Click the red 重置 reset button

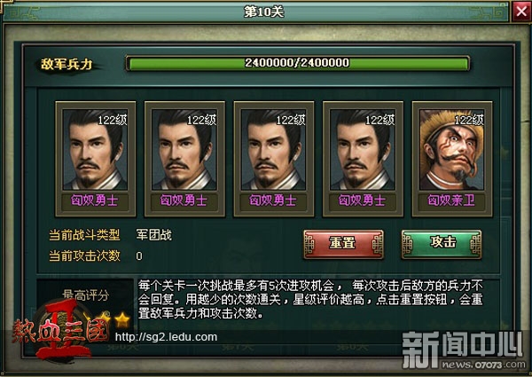(343, 244)
